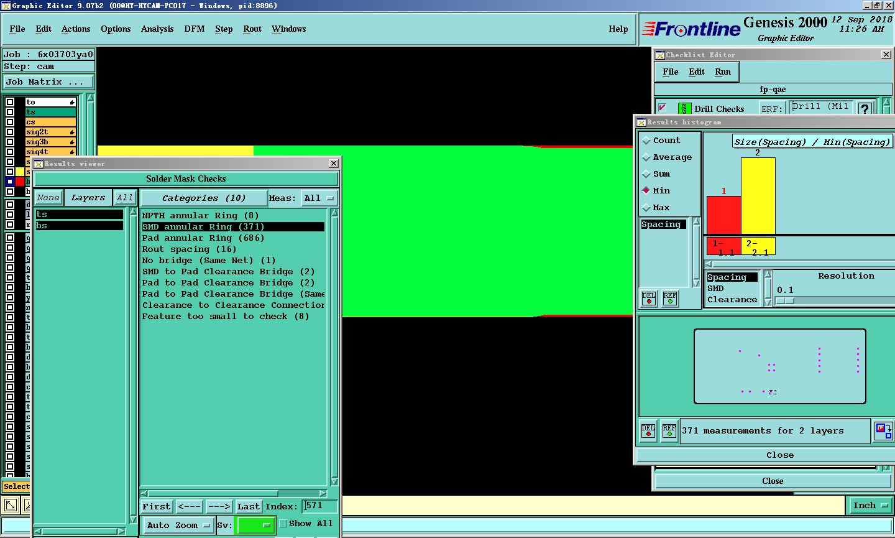Click the hand marker on layer sig3b
Viewport: 895px width, 538px height.
pos(72,142)
